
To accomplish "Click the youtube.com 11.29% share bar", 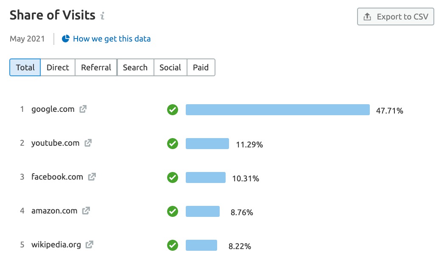I will (x=207, y=144).
